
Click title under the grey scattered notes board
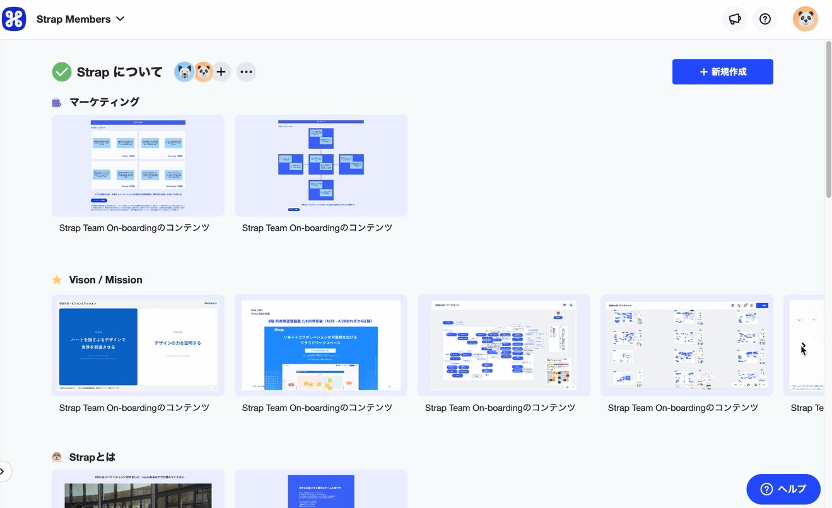(x=683, y=408)
